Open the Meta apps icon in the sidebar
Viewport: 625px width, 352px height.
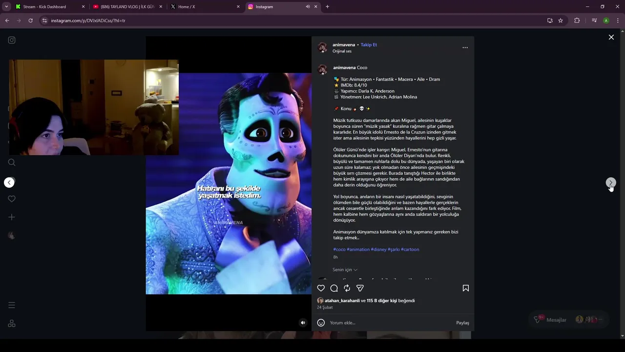(12, 323)
